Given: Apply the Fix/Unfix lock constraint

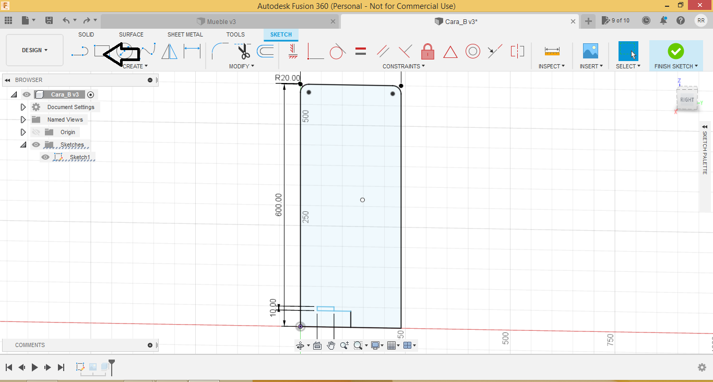Looking at the screenshot, I should pos(427,51).
